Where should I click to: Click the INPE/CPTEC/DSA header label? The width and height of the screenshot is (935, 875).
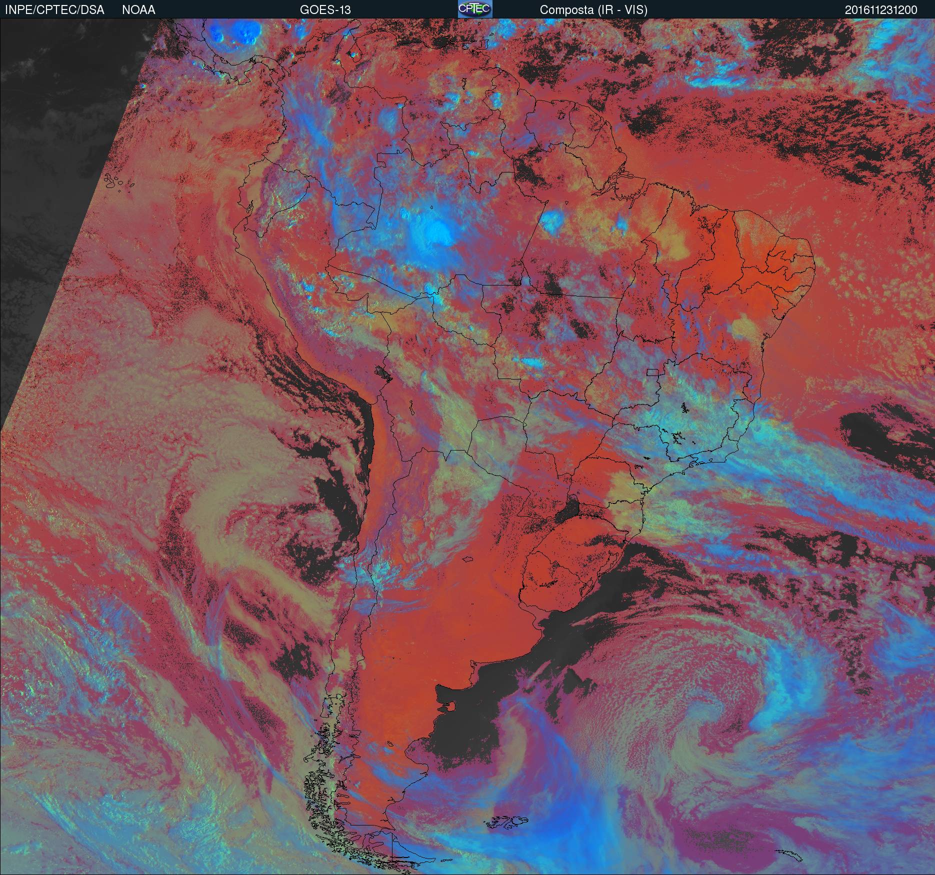54,10
